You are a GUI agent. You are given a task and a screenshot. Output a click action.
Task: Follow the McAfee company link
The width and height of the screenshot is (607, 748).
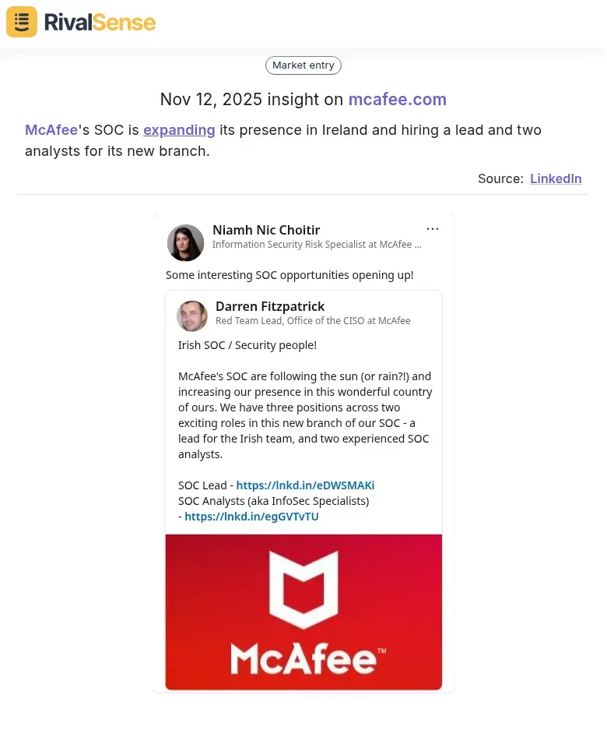click(51, 129)
